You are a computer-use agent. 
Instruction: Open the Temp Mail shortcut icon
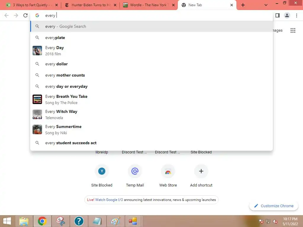135,171
